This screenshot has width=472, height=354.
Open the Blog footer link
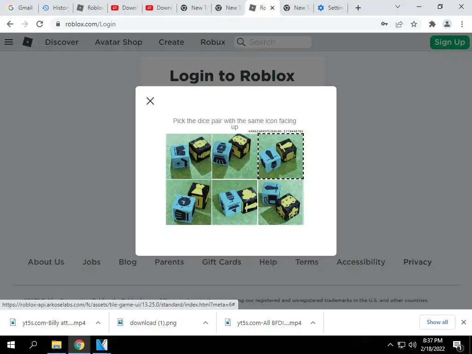pyautogui.click(x=128, y=262)
